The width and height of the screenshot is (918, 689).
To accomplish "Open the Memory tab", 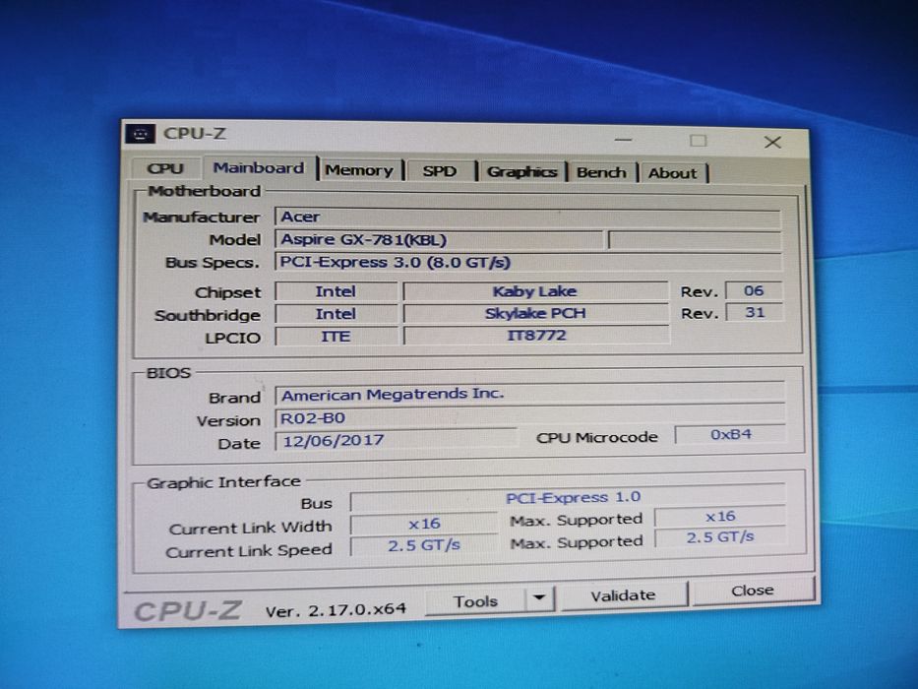I will coord(359,170).
